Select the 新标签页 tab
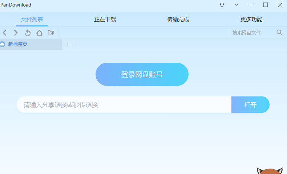Screen dimensions: 287x174 [31, 44]
